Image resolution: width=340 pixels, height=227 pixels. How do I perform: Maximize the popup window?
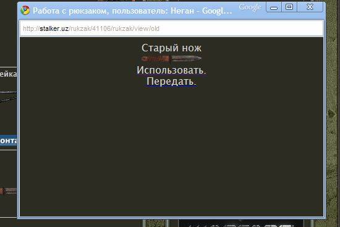289,7
